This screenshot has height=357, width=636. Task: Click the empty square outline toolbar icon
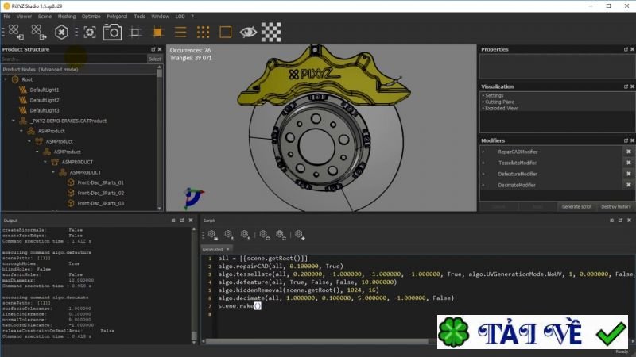pos(226,32)
